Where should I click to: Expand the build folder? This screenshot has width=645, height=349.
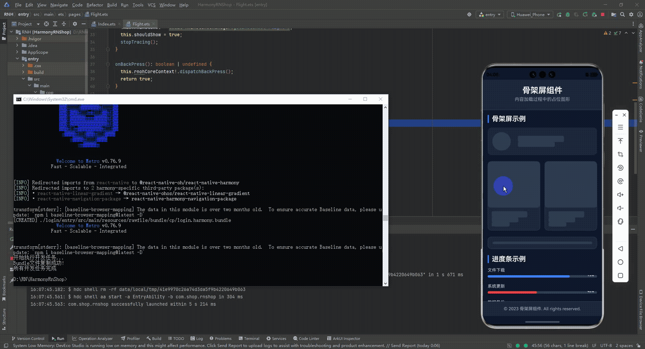click(x=23, y=73)
